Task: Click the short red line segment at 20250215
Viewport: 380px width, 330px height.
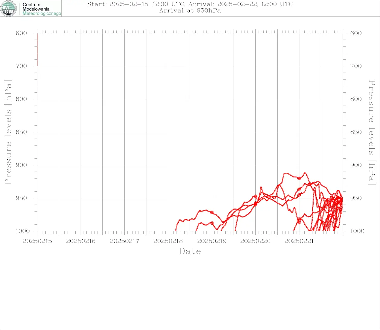Action: pyautogui.click(x=37, y=49)
